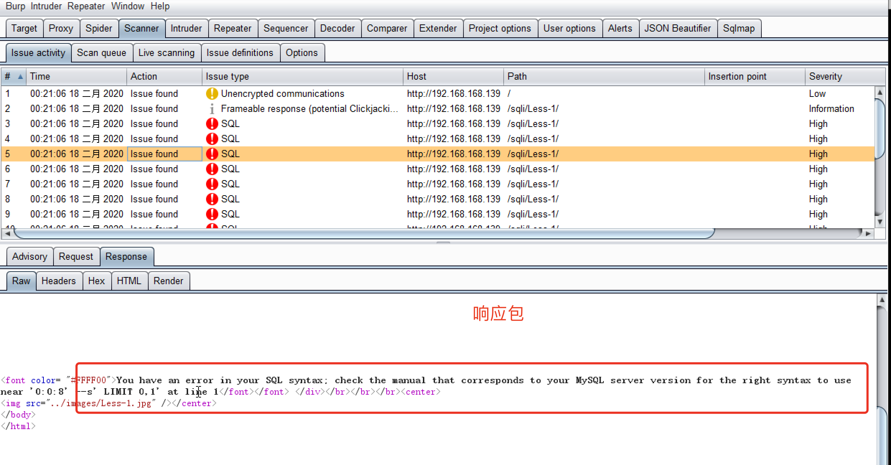Image resolution: width=891 pixels, height=465 pixels.
Task: Click the issue table scroll-down arrow
Action: 880,222
